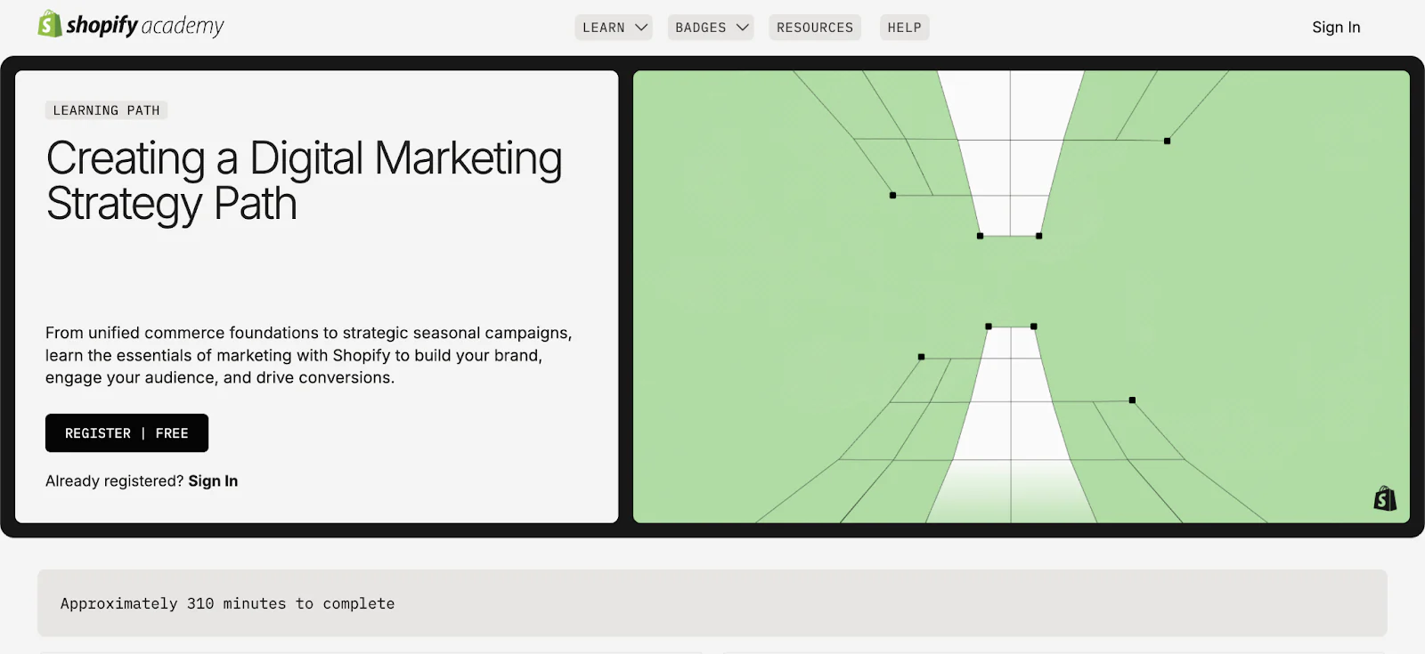Click the chevron arrow next to LEARN
The width and height of the screenshot is (1425, 654).
pos(641,28)
